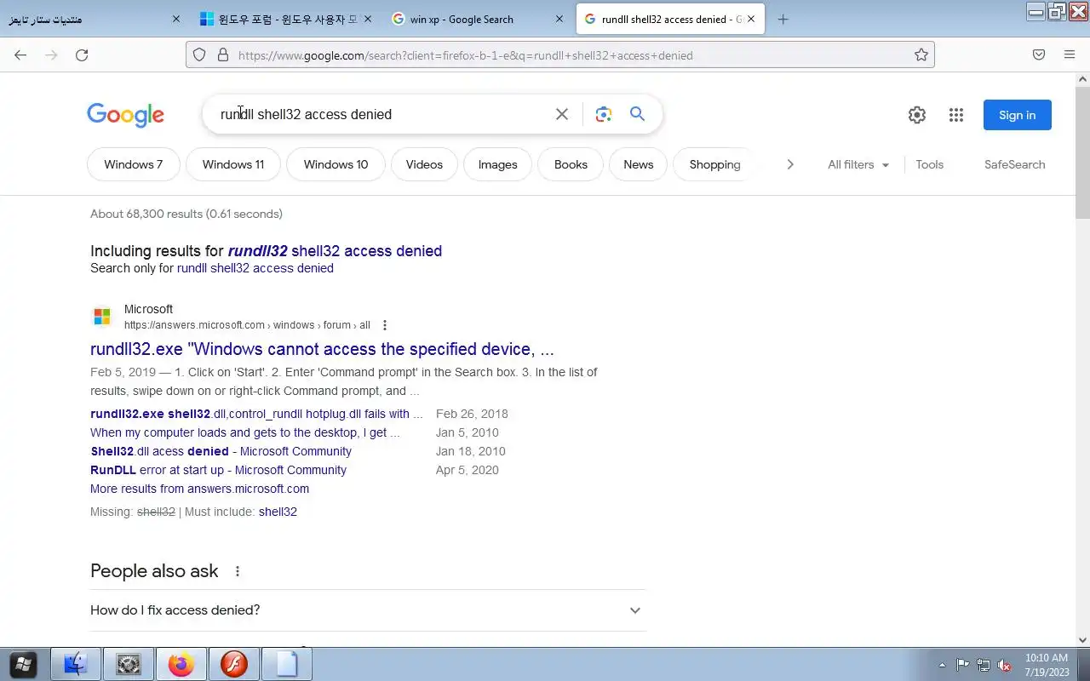
Task: Open the blank document icon in taskbar
Action: 286,664
